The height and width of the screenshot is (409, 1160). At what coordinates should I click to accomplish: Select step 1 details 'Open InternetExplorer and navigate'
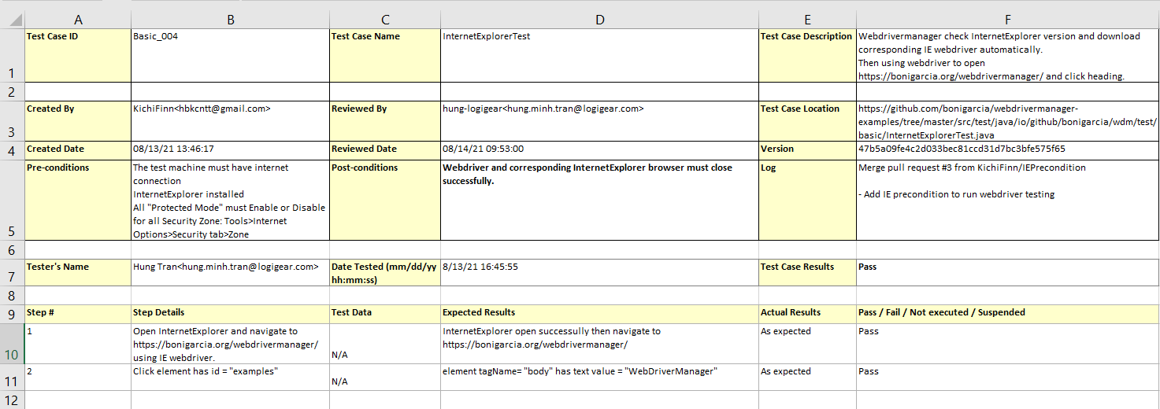coord(230,345)
